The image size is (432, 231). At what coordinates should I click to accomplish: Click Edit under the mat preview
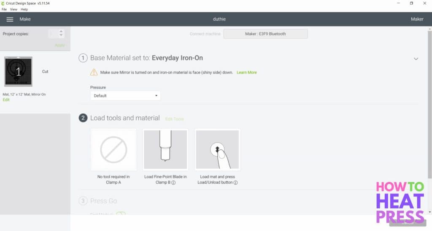coord(6,100)
